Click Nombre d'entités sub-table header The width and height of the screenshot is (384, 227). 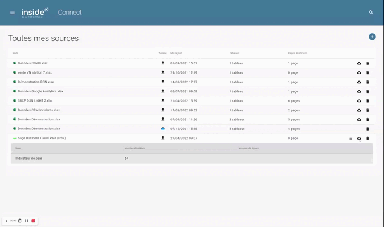[134, 148]
